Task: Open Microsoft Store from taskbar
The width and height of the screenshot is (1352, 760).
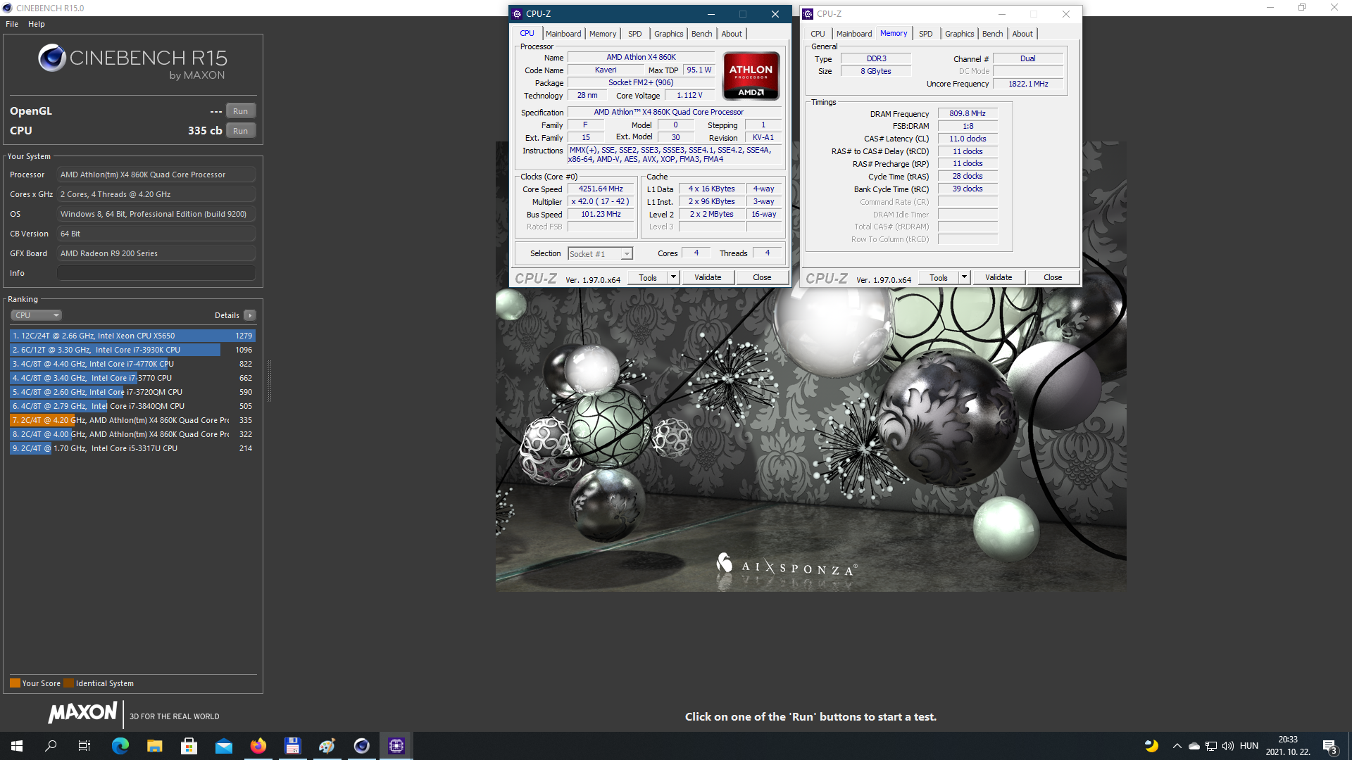Action: coord(189,746)
